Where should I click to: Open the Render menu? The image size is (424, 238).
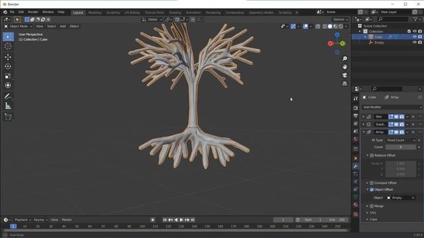pyautogui.click(x=33, y=12)
